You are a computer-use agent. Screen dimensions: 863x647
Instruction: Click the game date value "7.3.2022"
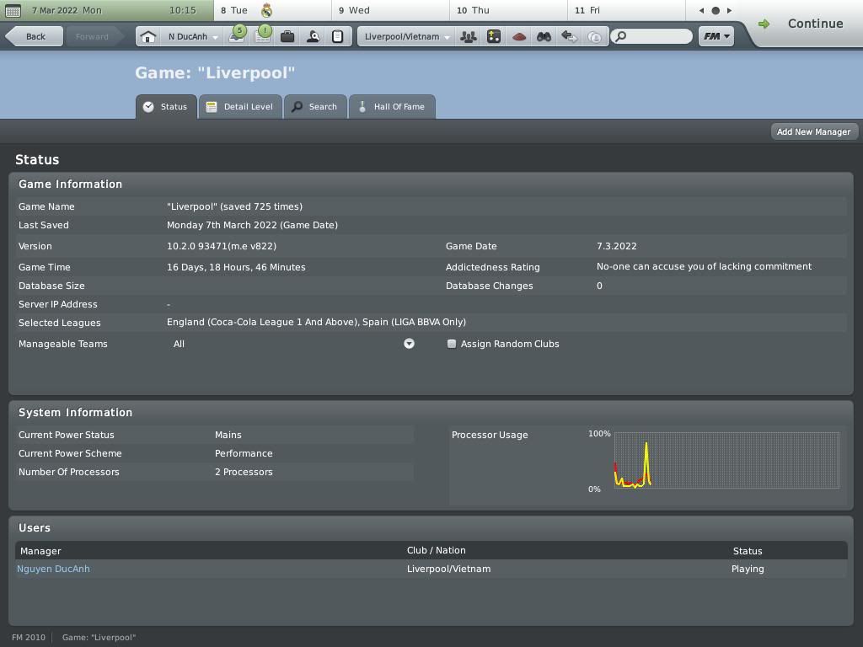pos(616,247)
